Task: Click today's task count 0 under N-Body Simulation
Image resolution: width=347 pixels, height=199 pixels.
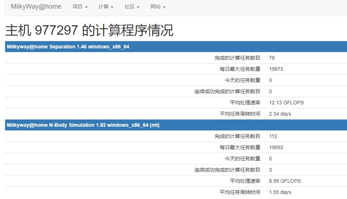Action: (270, 159)
